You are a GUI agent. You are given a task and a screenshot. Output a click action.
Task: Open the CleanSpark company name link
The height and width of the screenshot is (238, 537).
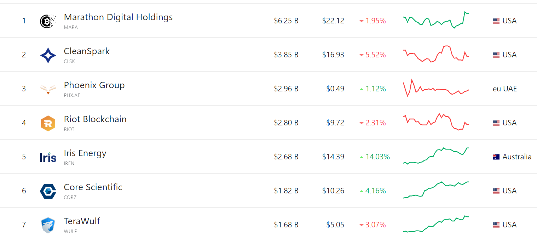pyautogui.click(x=87, y=51)
